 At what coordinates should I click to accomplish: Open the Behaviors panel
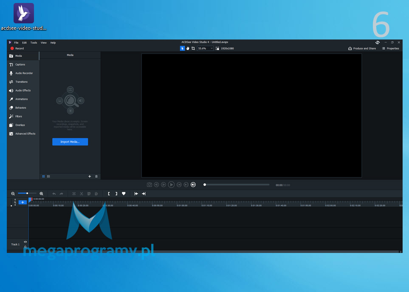click(23, 108)
